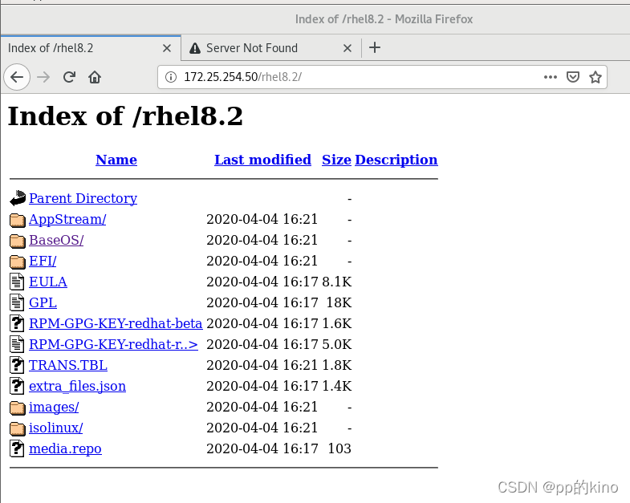Click the folder icon next to images/

click(18, 408)
